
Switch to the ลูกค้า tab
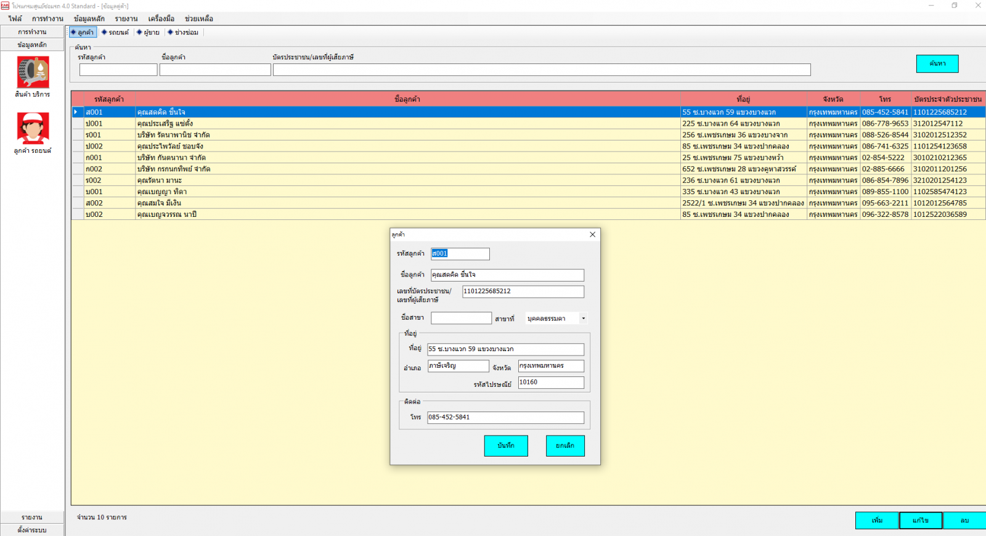click(83, 32)
